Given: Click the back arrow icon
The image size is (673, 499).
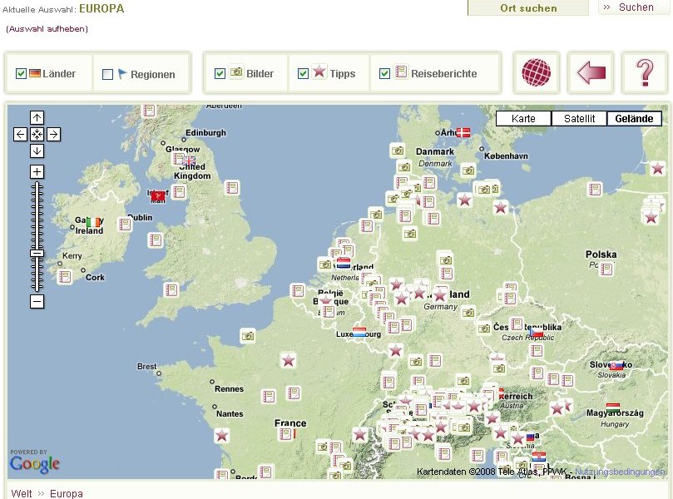Looking at the screenshot, I should 591,73.
